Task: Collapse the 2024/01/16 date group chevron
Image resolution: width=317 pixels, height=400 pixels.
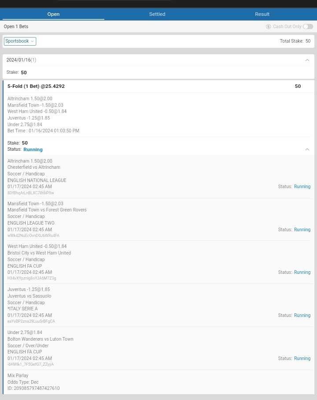Action: click(x=307, y=60)
